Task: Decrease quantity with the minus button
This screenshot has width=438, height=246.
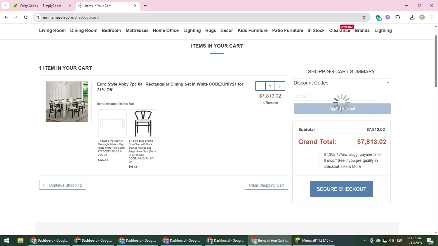Action: pyautogui.click(x=260, y=86)
